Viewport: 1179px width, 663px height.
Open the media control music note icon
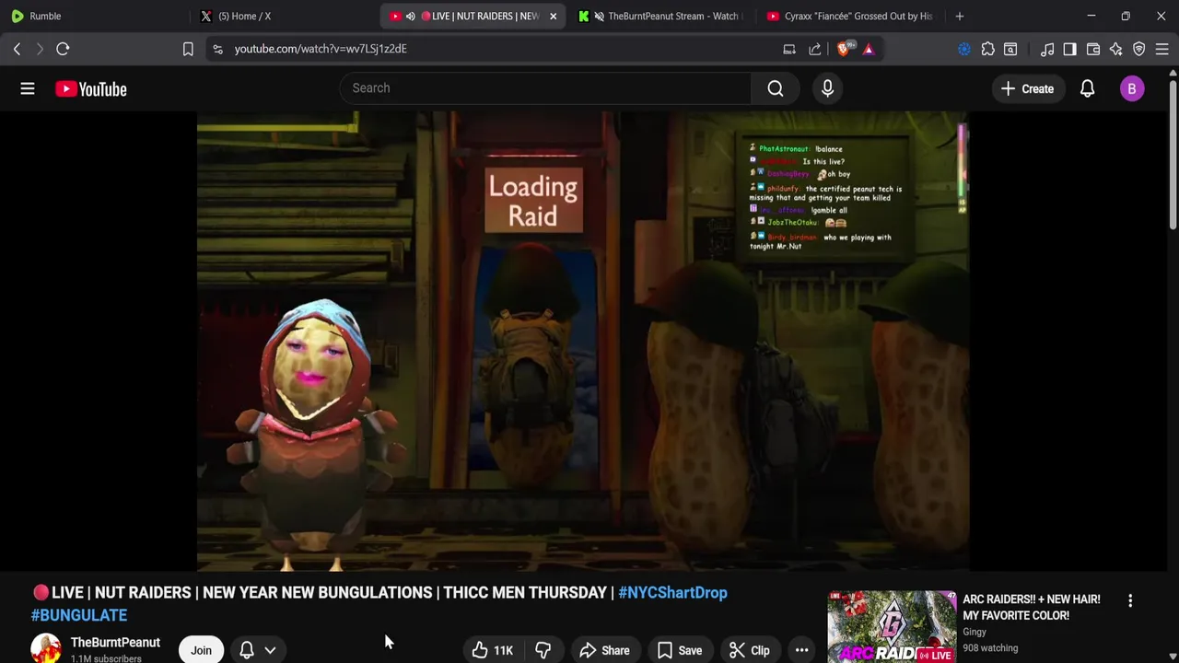point(1047,49)
